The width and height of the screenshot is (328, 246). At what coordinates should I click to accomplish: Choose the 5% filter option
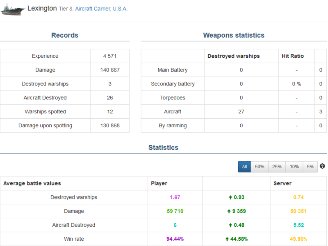310,167
